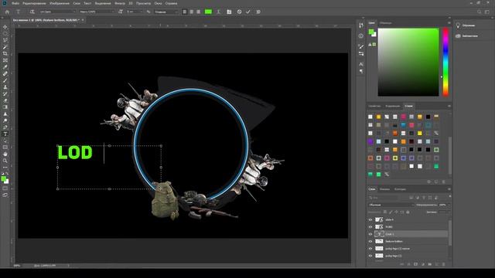Hide the topmost layer in Layers panel
Image resolution: width=495 pixels, height=278 pixels.
click(370, 219)
